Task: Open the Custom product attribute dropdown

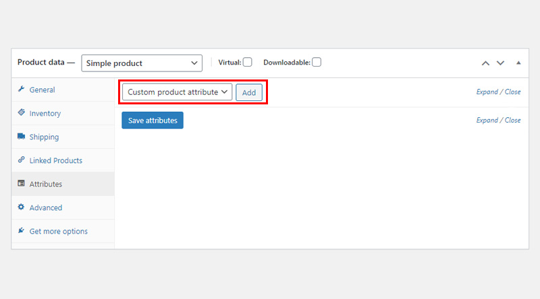Action: tap(177, 92)
